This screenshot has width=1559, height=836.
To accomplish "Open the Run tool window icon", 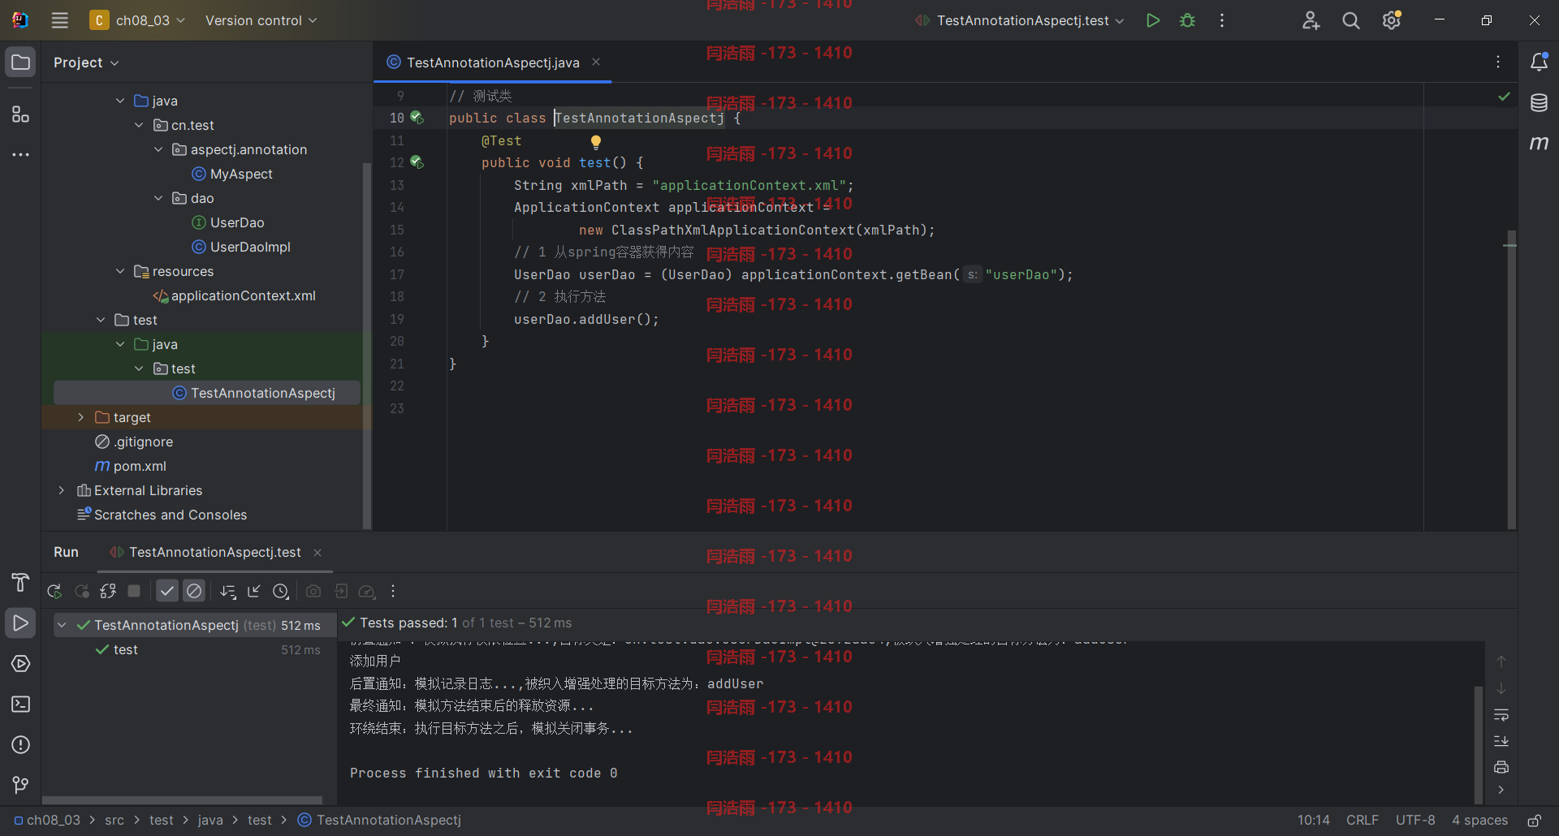I will [x=20, y=623].
